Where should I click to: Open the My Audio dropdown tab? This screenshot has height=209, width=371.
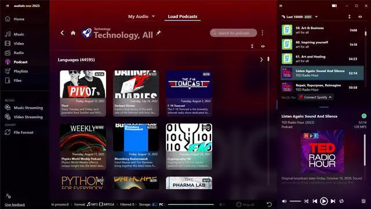coord(141,16)
